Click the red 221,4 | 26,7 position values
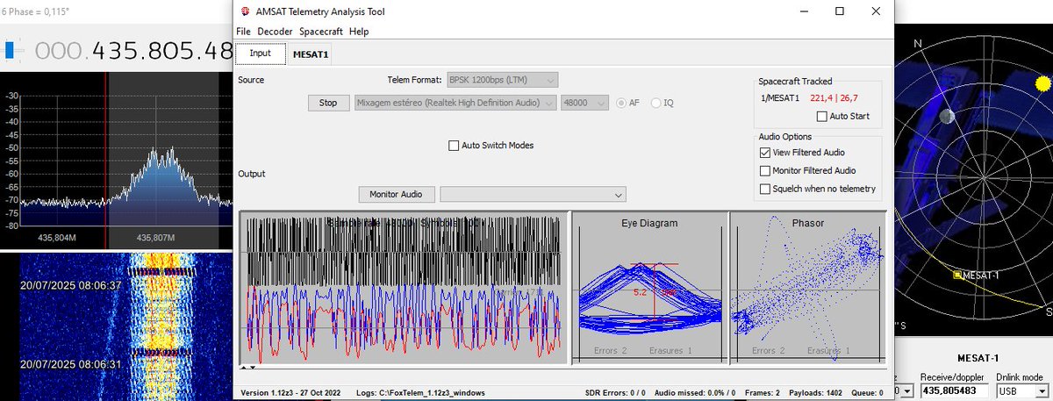 (835, 98)
